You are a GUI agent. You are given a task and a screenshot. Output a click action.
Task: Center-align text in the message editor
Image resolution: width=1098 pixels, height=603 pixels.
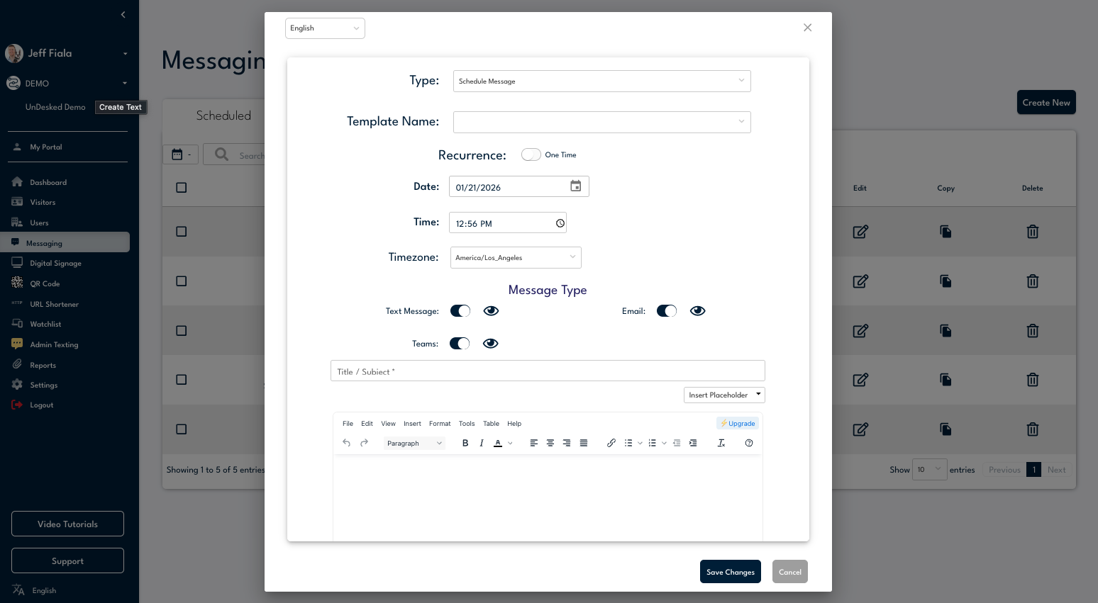click(x=550, y=443)
